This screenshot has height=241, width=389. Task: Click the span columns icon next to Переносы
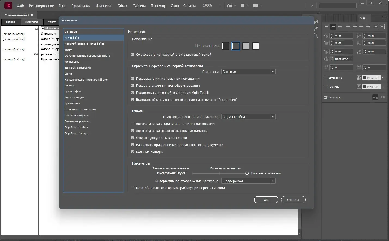click(375, 97)
